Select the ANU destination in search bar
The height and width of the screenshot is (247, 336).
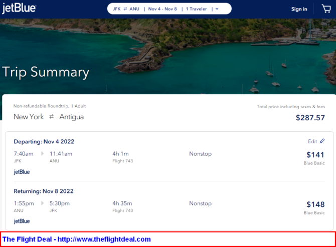tap(134, 9)
